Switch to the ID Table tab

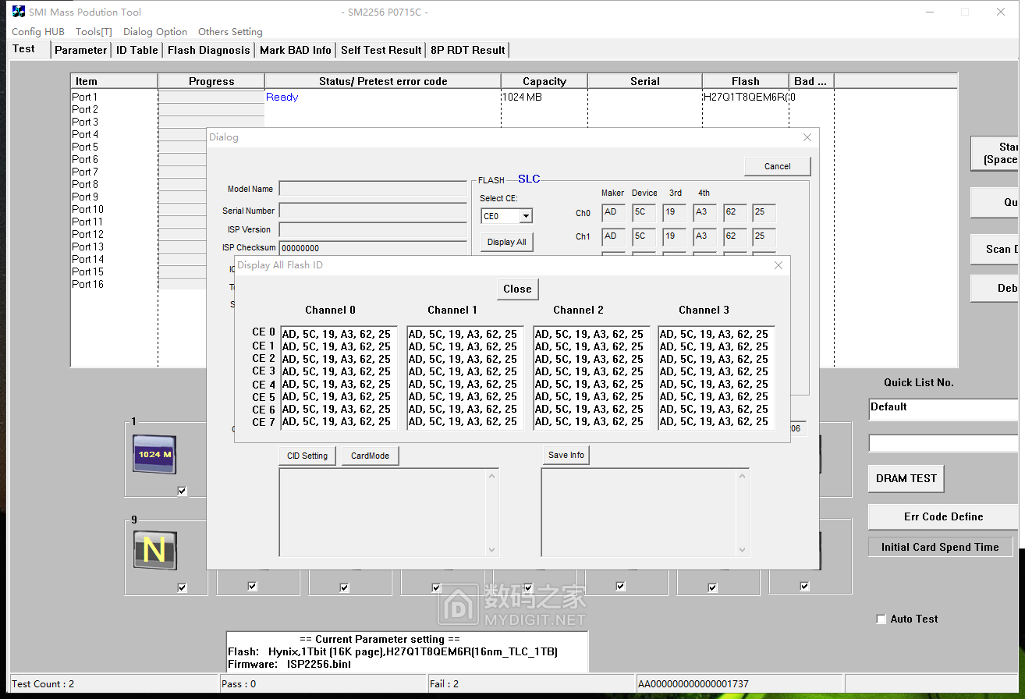tap(137, 50)
